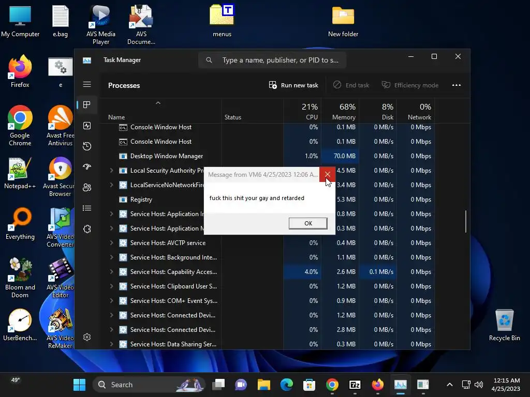Select the Registry process row
This screenshot has width=530, height=397.
pos(267,200)
